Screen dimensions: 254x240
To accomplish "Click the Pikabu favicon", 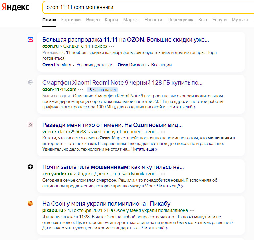I will click(x=30, y=203).
